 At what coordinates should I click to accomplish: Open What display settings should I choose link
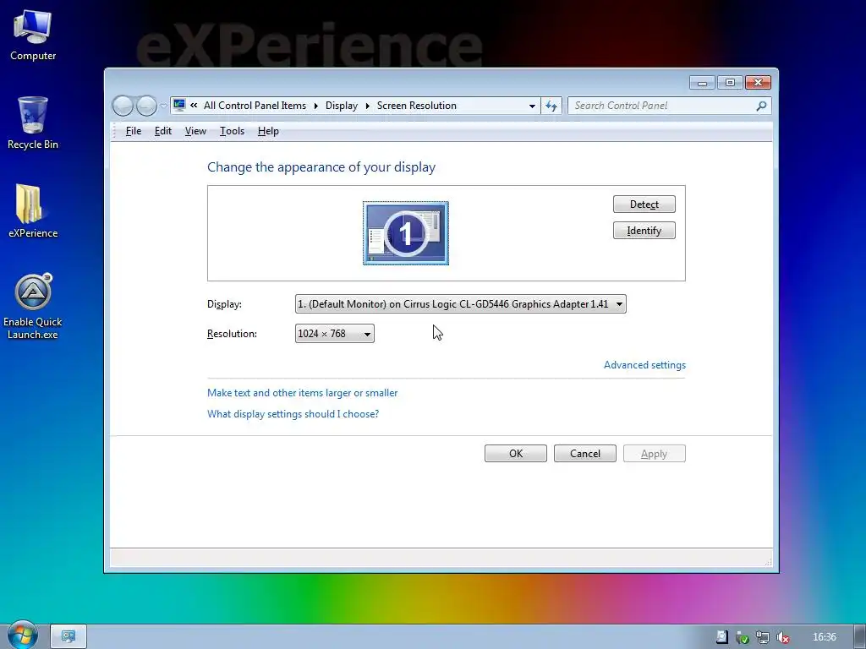[x=293, y=414]
